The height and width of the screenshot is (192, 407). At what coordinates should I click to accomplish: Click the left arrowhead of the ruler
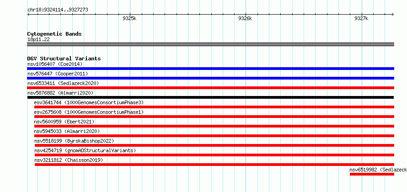pos(28,14)
